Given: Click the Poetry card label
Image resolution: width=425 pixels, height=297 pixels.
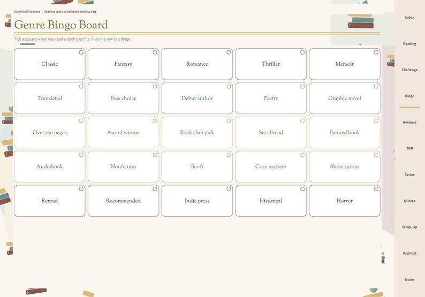Looking at the screenshot, I should pos(271,98).
